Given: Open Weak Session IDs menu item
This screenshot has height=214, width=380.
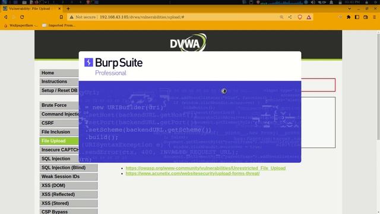Looking at the screenshot, I should coord(69,177).
